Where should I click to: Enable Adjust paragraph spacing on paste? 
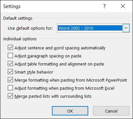coord(10,55)
